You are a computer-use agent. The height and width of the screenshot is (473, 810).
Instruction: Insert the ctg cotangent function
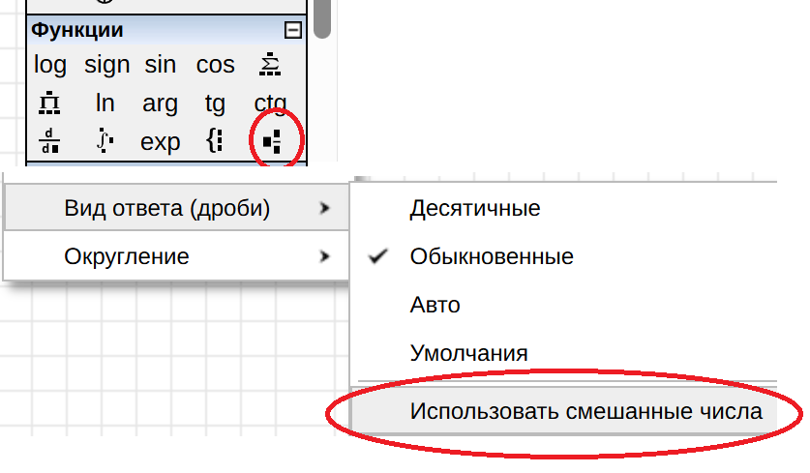(x=271, y=103)
